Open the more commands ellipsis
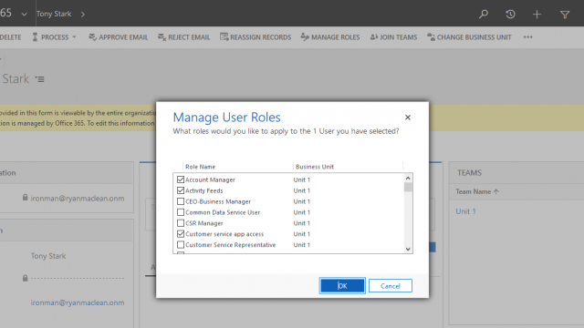Image resolution: width=584 pixels, height=328 pixels. [527, 36]
